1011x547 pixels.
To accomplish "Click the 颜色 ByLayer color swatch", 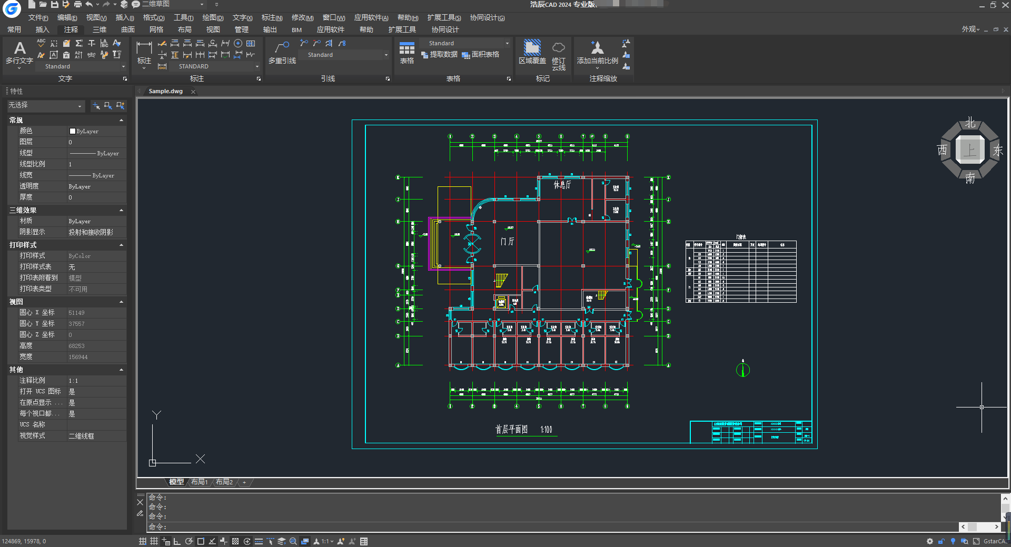I will tap(73, 131).
